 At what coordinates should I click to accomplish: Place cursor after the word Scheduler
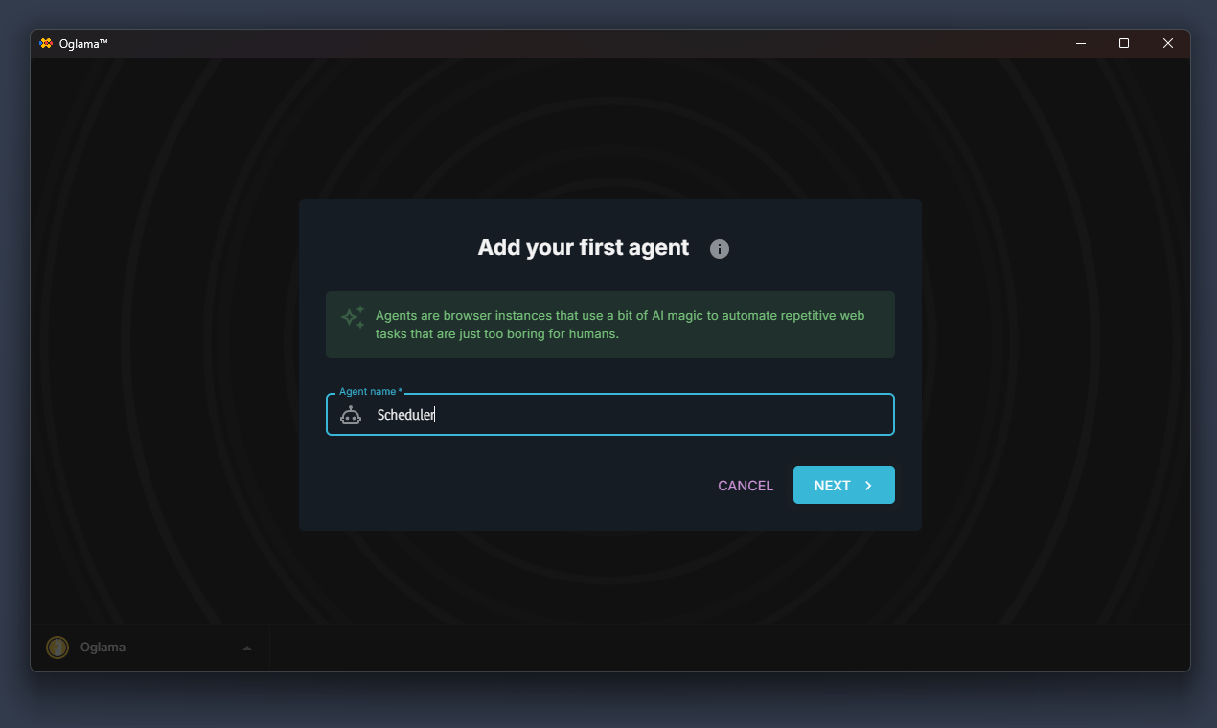click(437, 415)
